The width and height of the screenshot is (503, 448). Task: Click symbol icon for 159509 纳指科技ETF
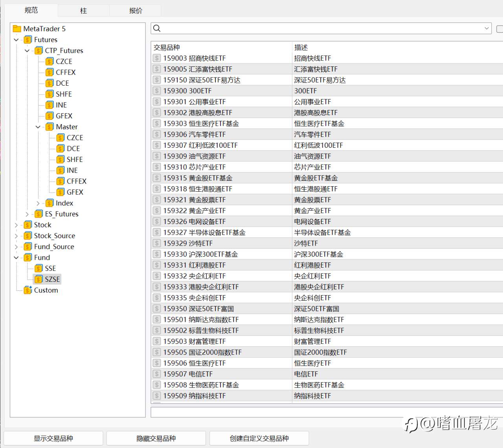click(157, 396)
